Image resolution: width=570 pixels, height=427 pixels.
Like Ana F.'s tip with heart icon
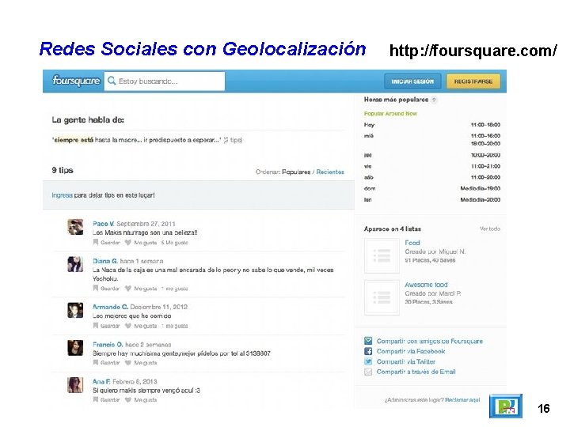pos(128,399)
